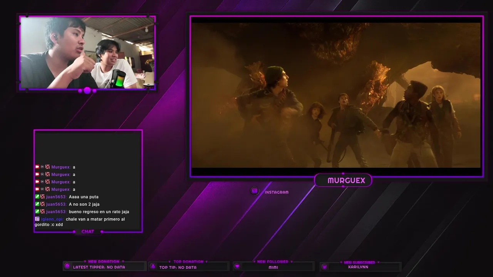
Task: Click the chat message 'A no son 2 jaja'
Action: [84, 204]
